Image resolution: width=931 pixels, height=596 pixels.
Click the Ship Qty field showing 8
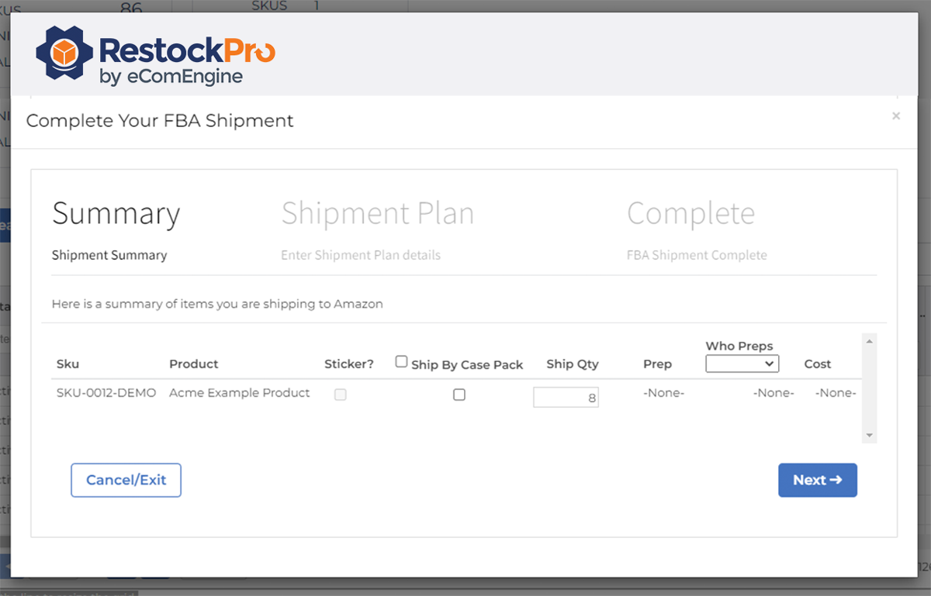[566, 396]
